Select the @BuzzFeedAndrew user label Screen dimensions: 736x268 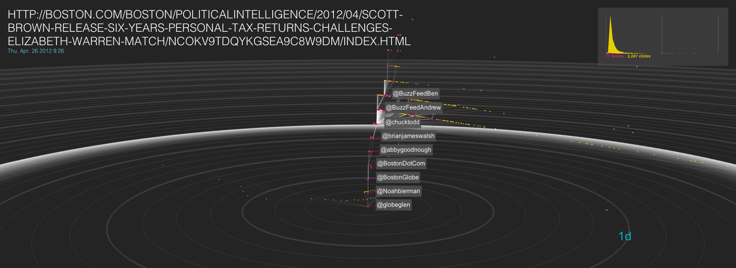click(x=413, y=108)
